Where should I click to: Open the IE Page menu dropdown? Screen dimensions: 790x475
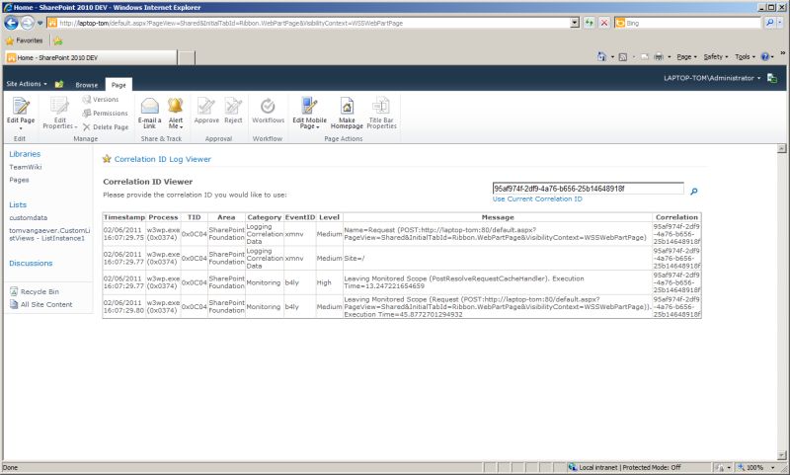point(686,57)
